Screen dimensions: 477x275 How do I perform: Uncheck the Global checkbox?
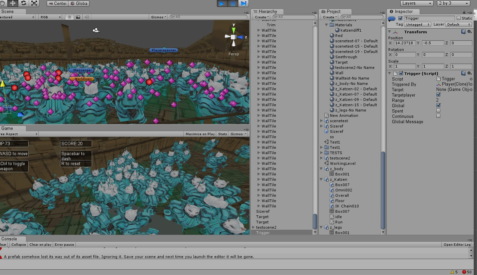(x=438, y=105)
